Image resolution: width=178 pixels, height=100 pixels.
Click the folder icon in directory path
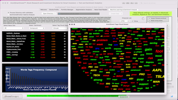pyautogui.click(x=59, y=14)
